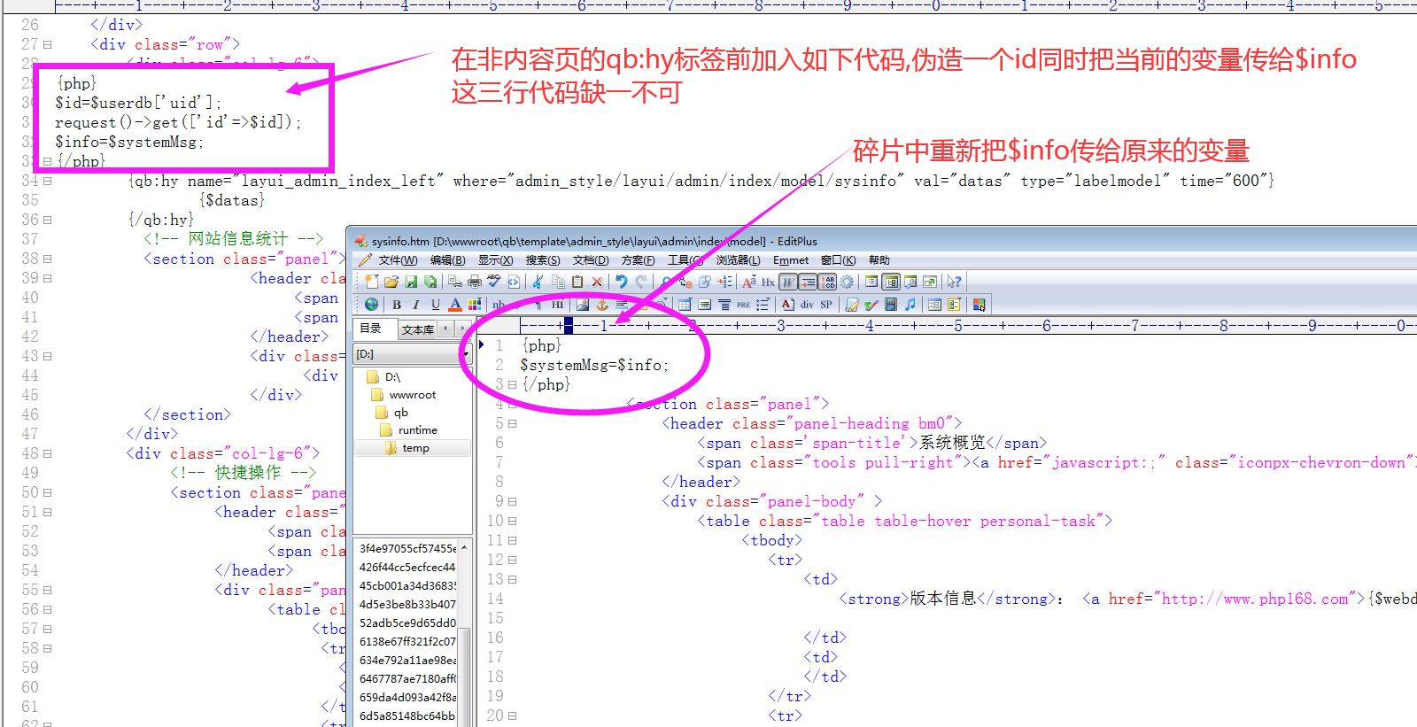The width and height of the screenshot is (1417, 727).
Task: Apply Bold HTML tag button
Action: coord(397,305)
